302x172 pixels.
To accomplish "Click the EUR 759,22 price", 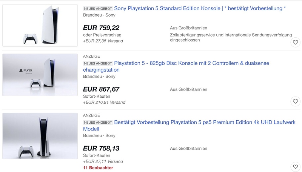I will tap(101, 28).
